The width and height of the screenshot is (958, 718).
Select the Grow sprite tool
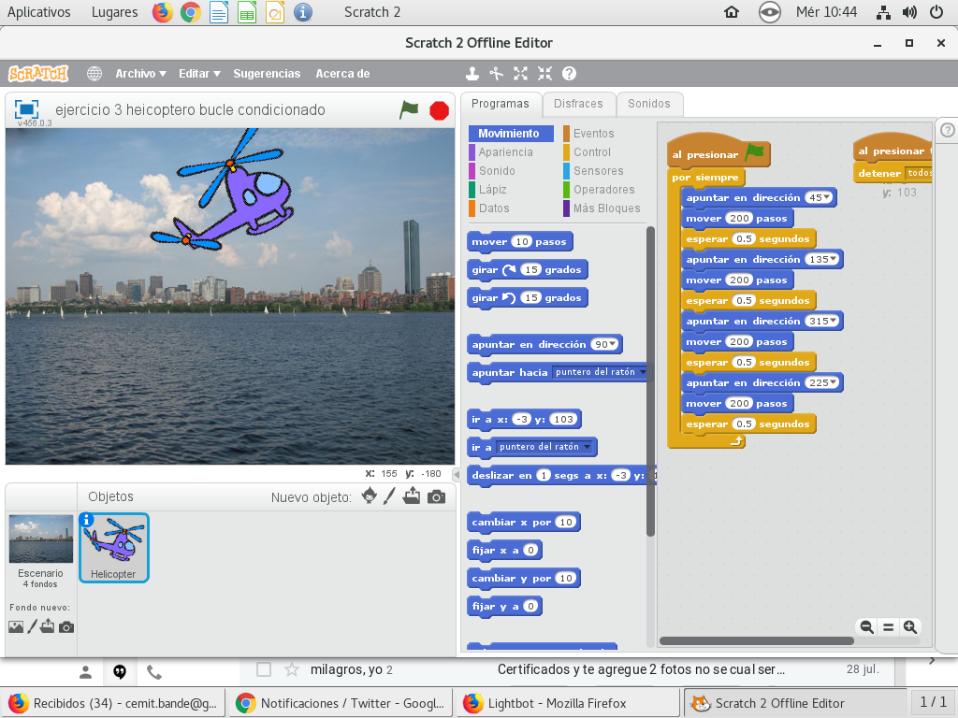pyautogui.click(x=520, y=74)
